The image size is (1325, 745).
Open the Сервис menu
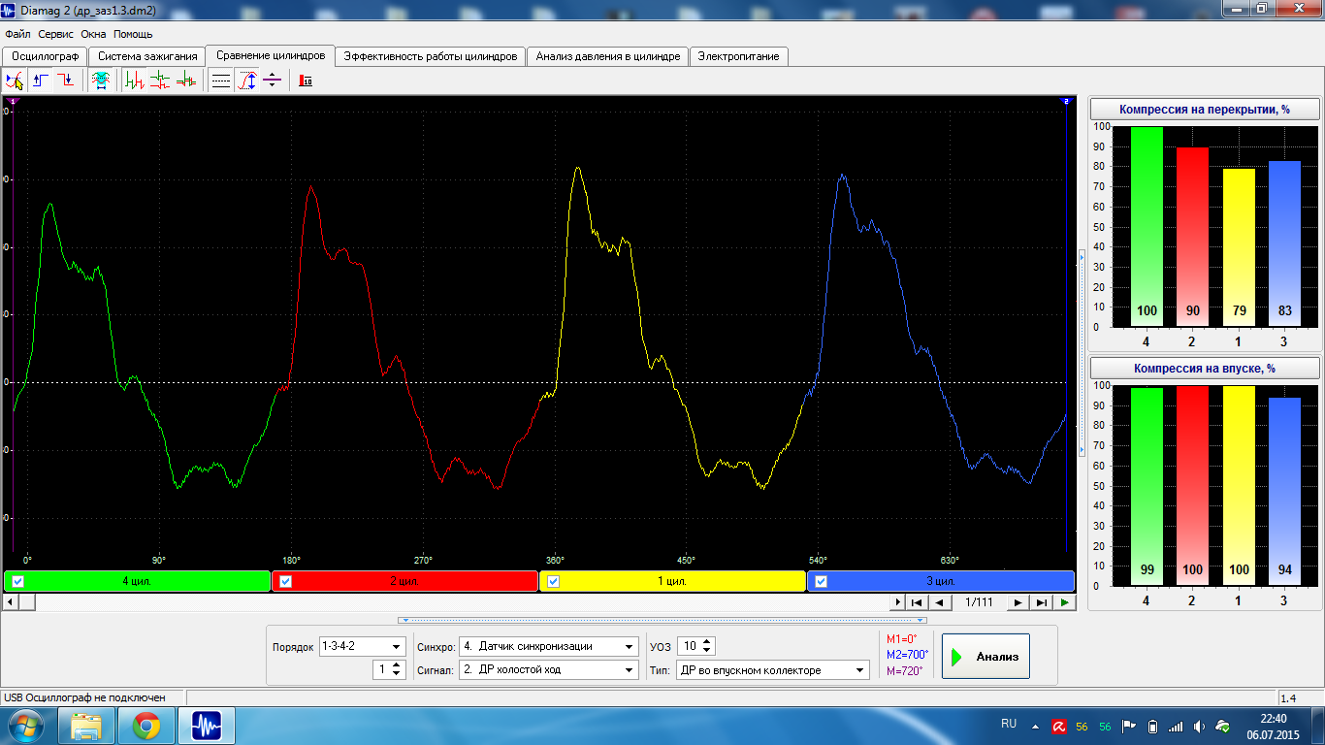click(56, 34)
